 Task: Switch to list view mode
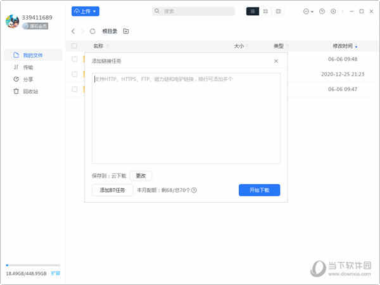click(253, 11)
